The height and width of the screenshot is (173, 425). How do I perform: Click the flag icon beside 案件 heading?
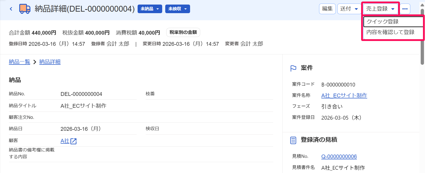[x=293, y=68]
